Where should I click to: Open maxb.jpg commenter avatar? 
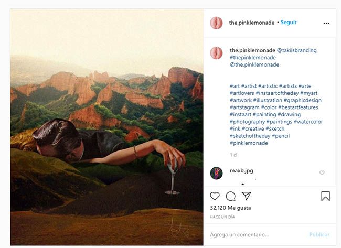point(216,173)
